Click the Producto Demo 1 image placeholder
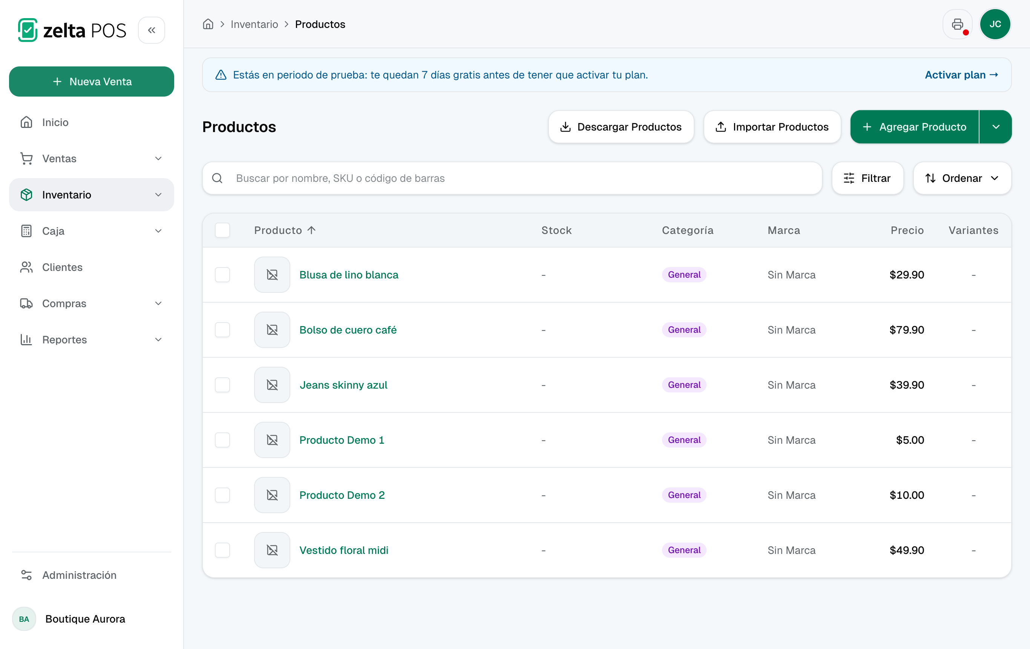Image resolution: width=1030 pixels, height=649 pixels. 272,440
